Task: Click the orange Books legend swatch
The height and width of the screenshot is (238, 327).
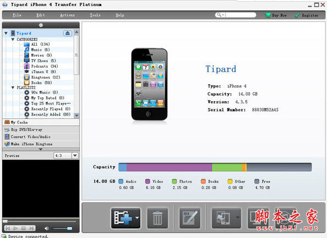Action: [x=203, y=181]
